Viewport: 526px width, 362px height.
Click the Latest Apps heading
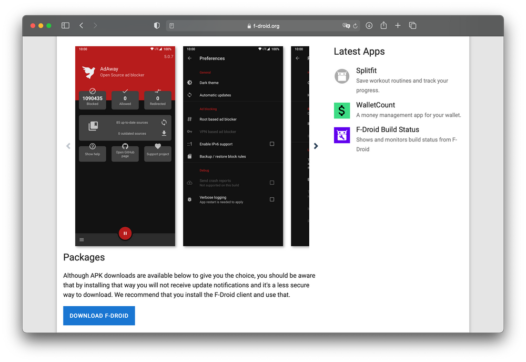pos(359,52)
